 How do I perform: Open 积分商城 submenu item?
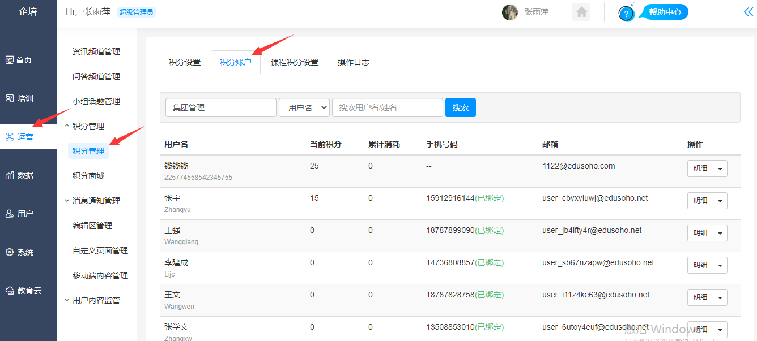click(x=88, y=176)
